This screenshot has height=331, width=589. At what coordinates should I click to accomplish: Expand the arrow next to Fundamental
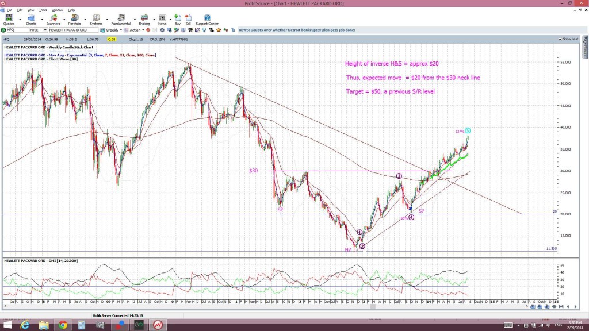coord(135,19)
